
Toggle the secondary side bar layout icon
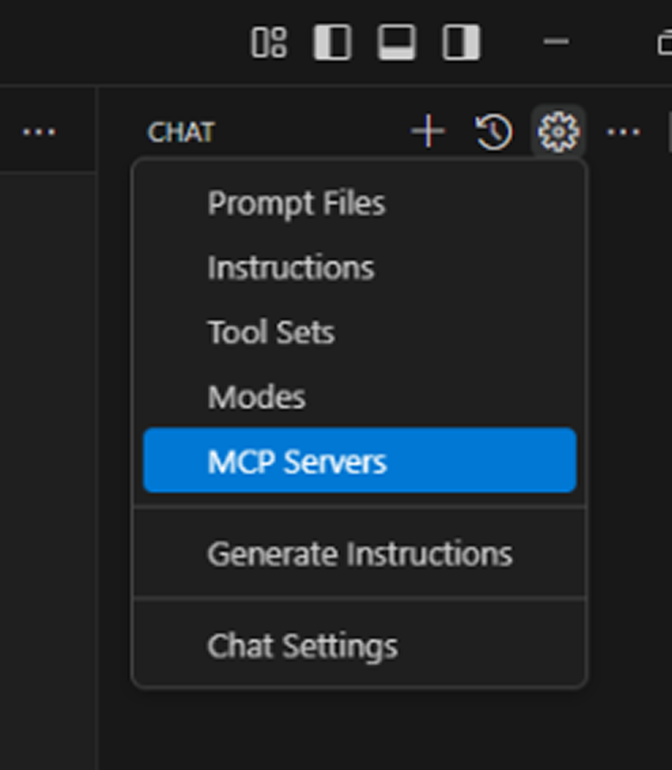coord(461,43)
